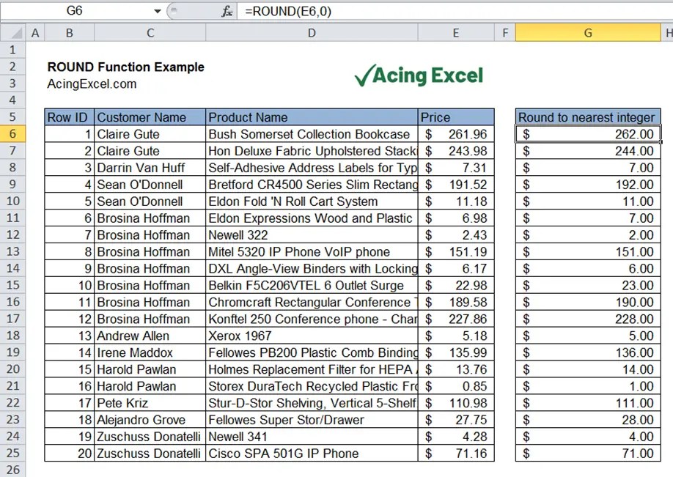Select column C header
Viewport: 673px width, 477px height.
pos(150,33)
